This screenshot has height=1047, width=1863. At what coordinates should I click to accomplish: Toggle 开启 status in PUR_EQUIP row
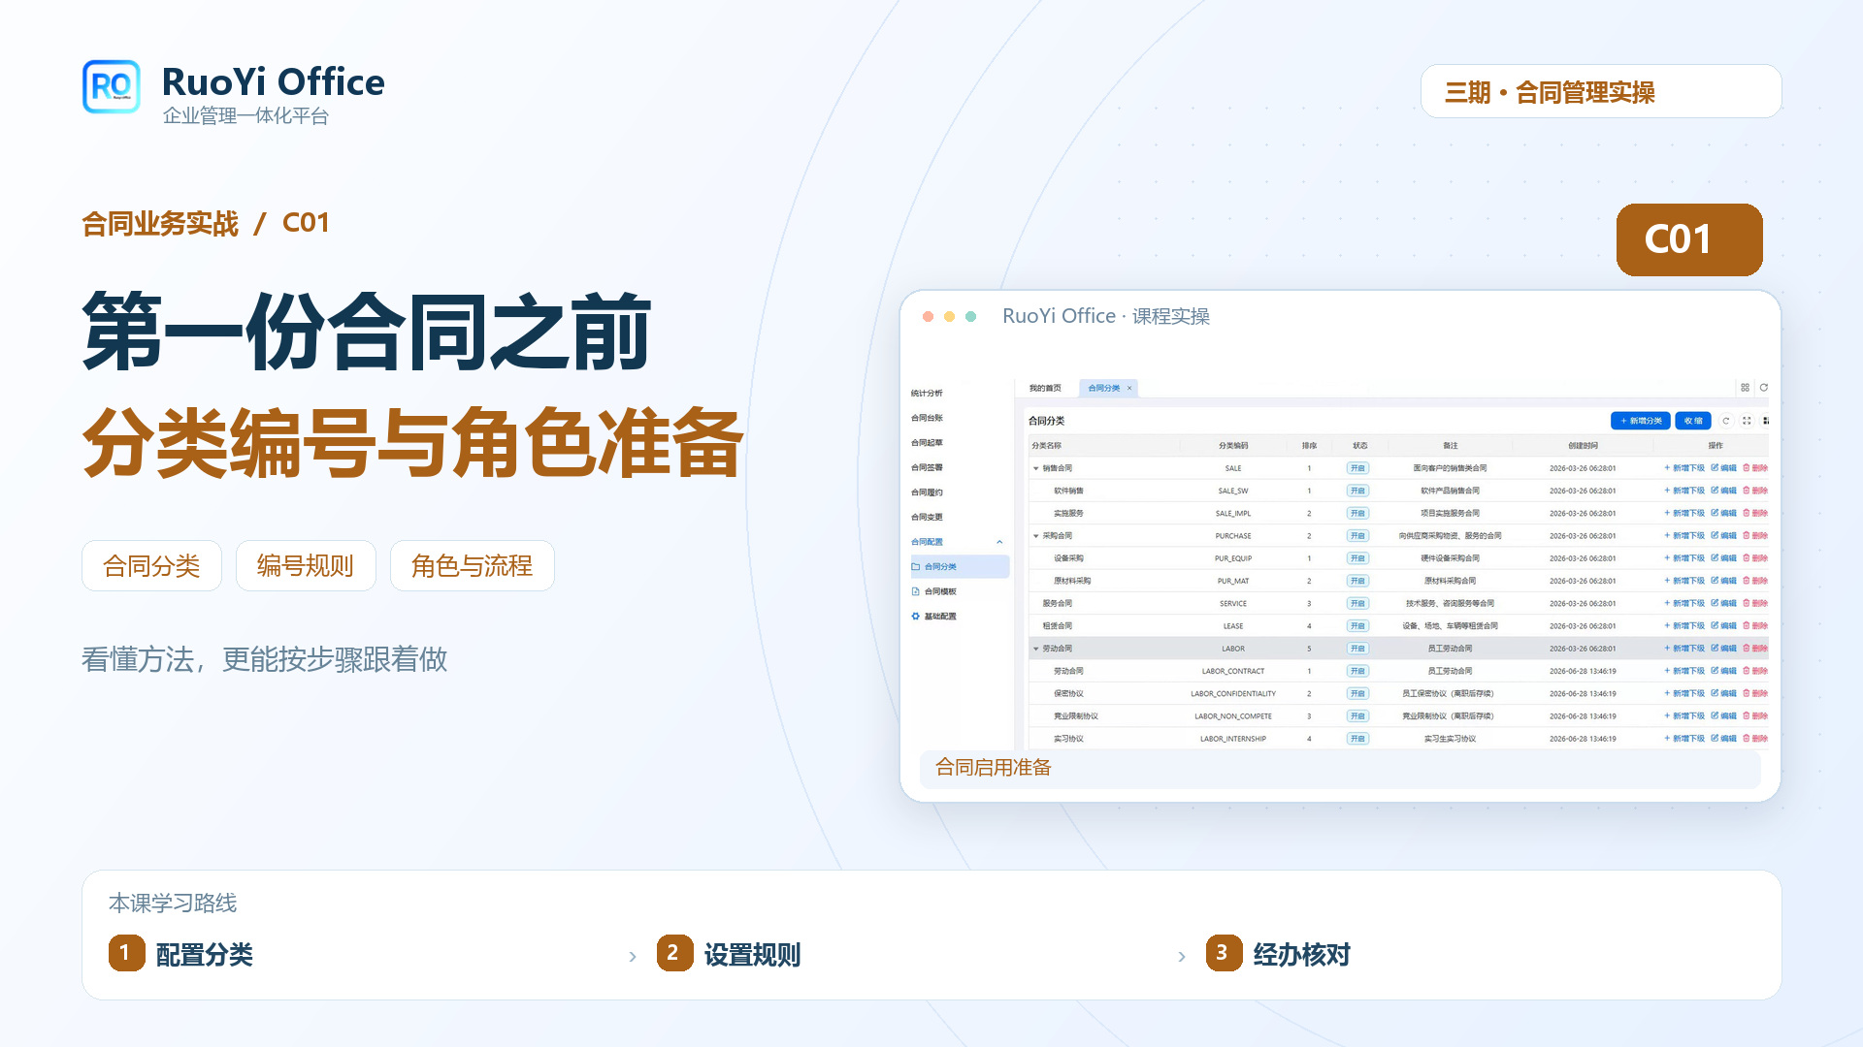tap(1357, 558)
